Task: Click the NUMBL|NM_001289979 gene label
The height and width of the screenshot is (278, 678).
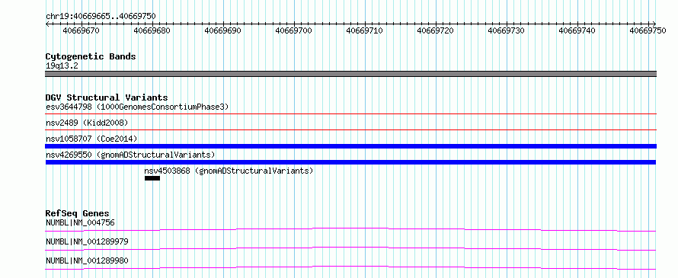Action: pyautogui.click(x=87, y=241)
